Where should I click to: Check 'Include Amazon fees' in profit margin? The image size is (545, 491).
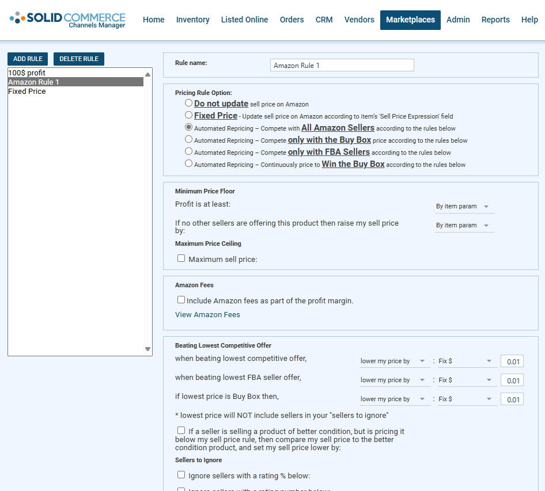pos(181,300)
